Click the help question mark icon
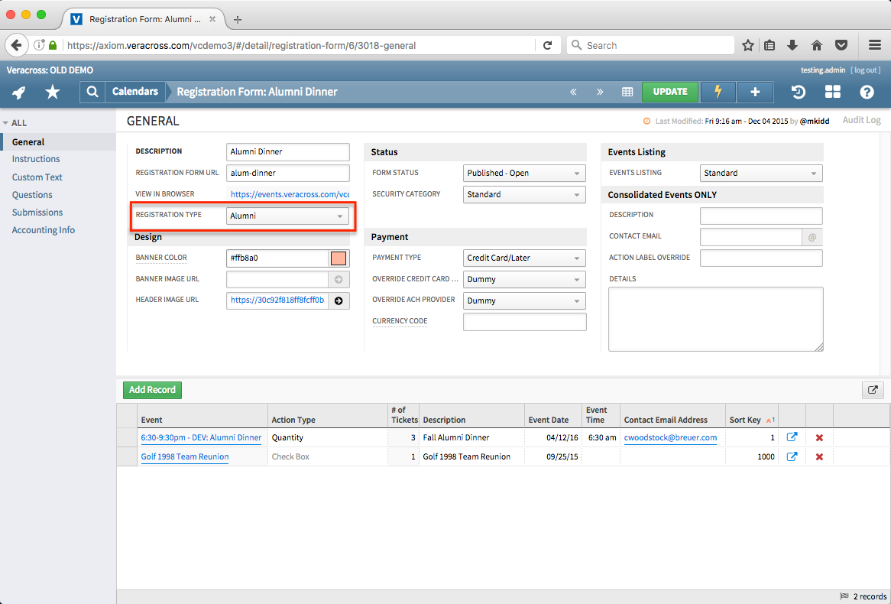This screenshot has width=891, height=604. point(866,92)
